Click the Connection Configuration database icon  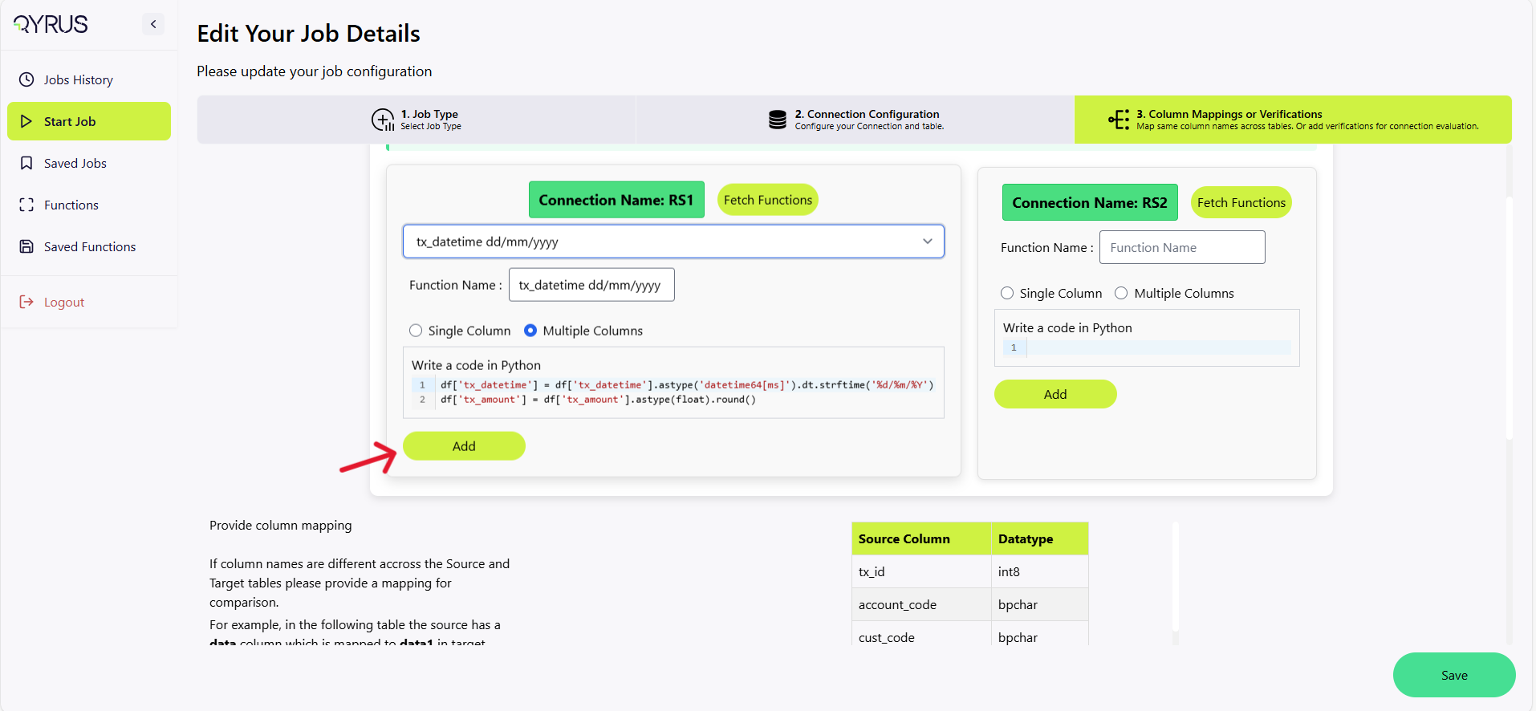tap(777, 120)
